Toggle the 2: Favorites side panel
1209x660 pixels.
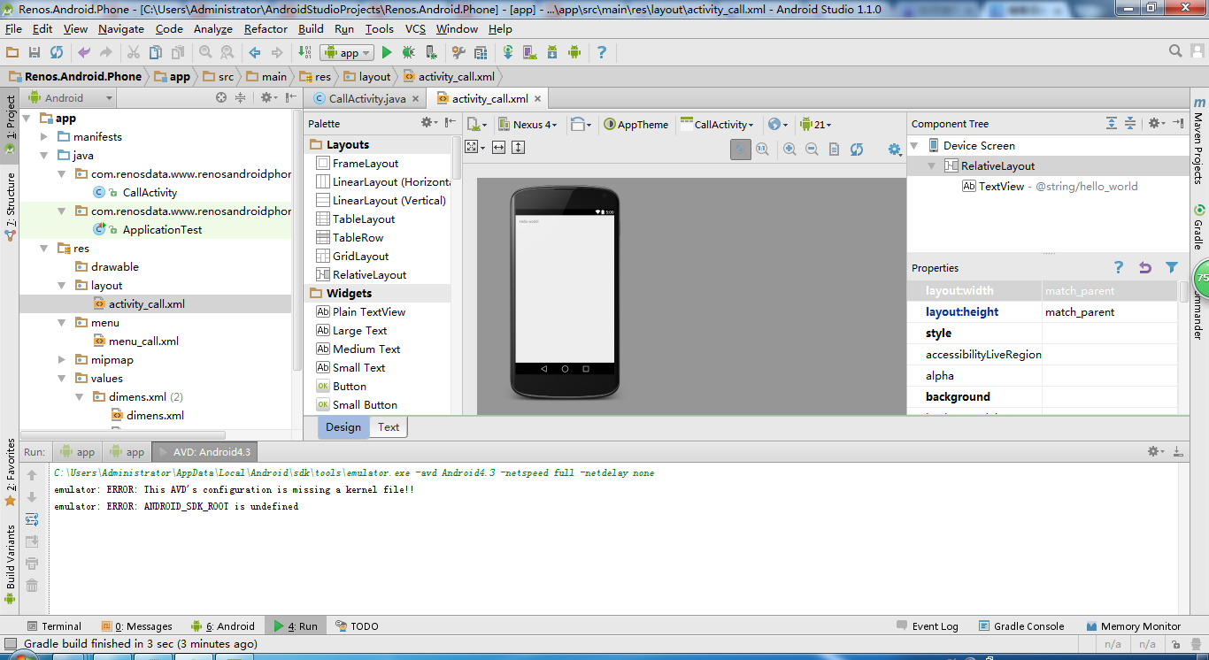(10, 472)
